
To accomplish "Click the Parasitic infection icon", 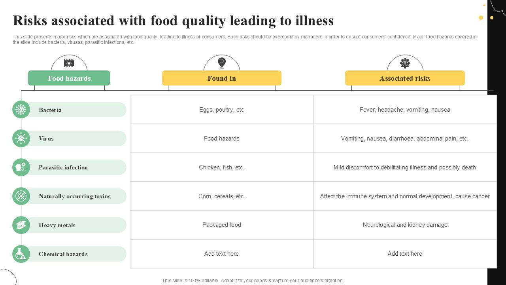I will coord(21,167).
